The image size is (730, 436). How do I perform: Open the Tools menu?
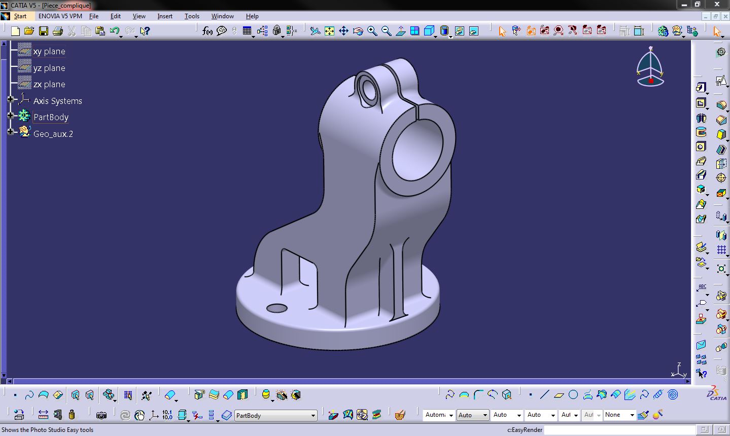[x=192, y=16]
